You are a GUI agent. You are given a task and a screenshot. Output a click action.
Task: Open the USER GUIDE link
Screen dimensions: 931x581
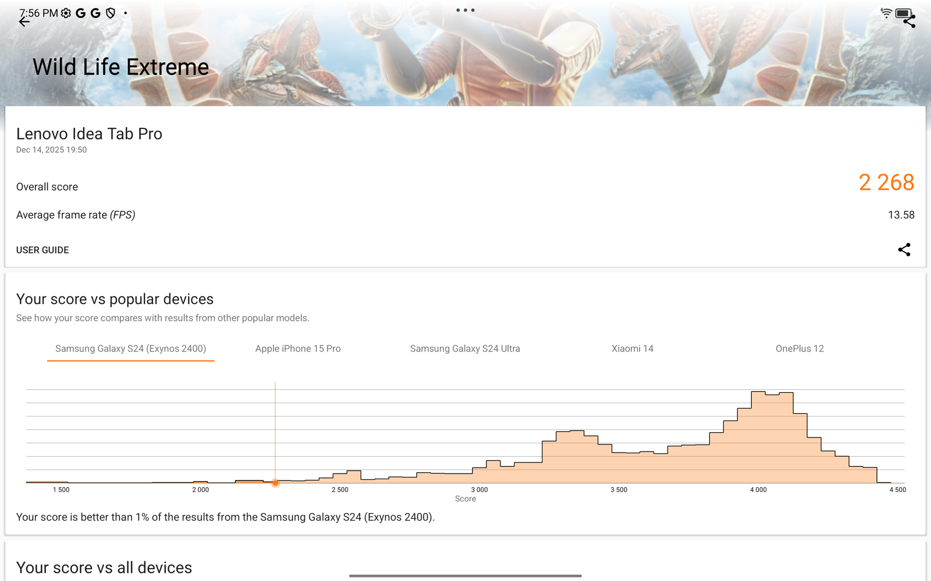point(42,250)
